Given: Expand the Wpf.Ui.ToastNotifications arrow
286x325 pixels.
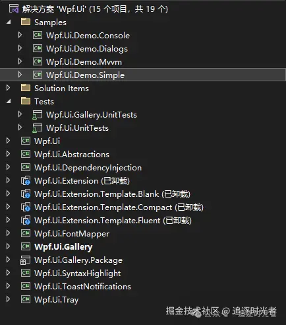Looking at the screenshot, I should [x=8, y=286].
